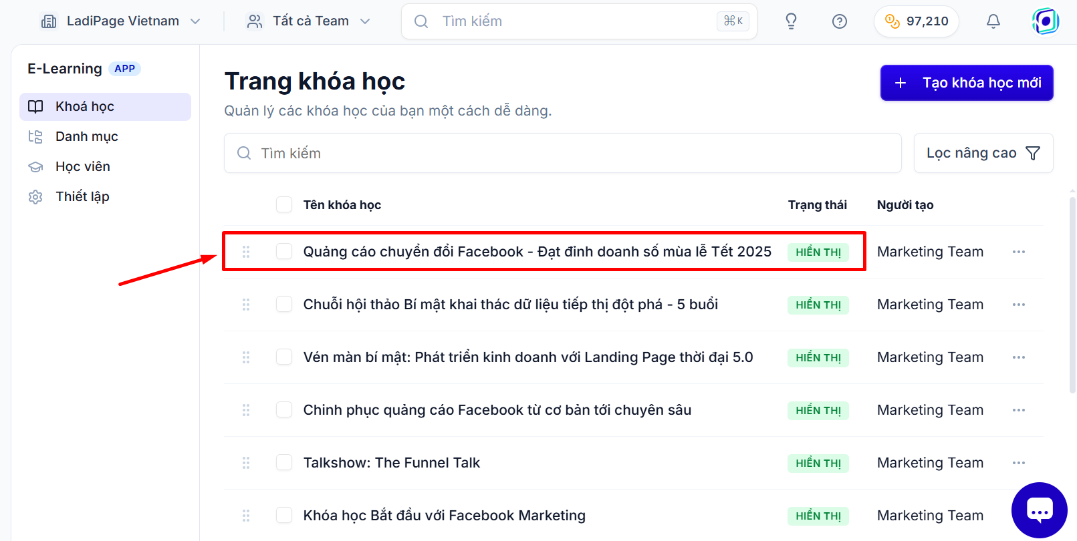The width and height of the screenshot is (1077, 541).
Task: Select checkbox for Khóa học Bắt đầu với Facebook Marketing
Action: click(284, 515)
